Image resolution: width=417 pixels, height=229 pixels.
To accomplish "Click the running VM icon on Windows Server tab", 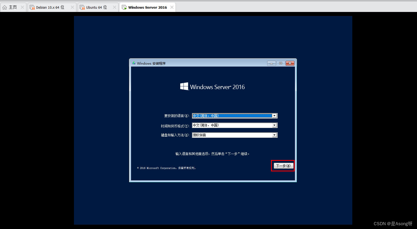I will click(125, 7).
